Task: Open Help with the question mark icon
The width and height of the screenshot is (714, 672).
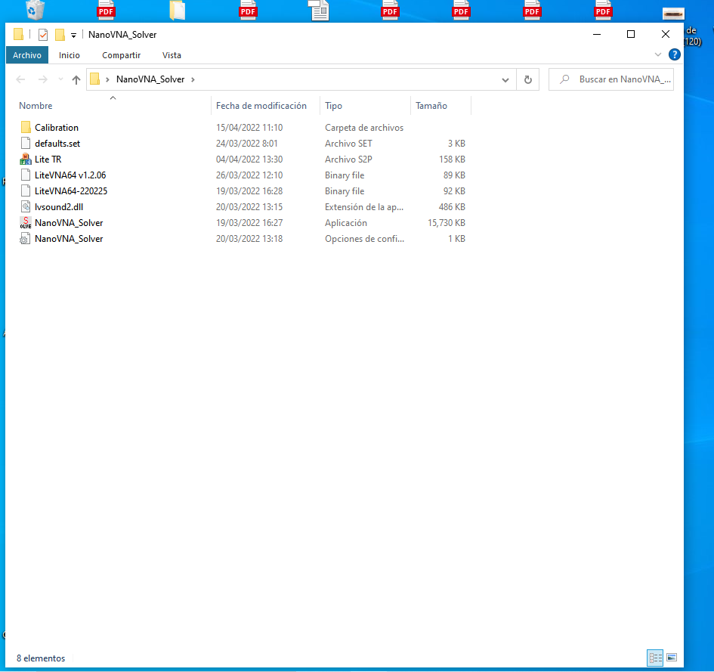Action: pyautogui.click(x=675, y=54)
